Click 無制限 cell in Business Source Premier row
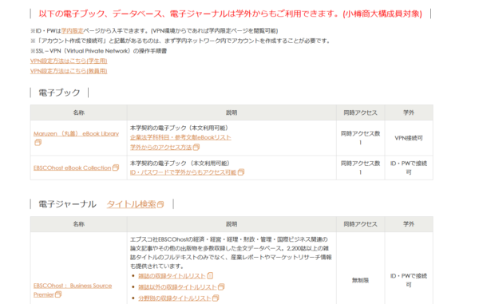The width and height of the screenshot is (479, 304). pos(361,280)
